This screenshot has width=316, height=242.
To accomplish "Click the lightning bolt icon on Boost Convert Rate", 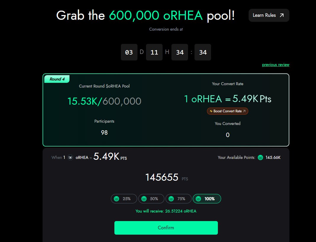I will (211, 111).
